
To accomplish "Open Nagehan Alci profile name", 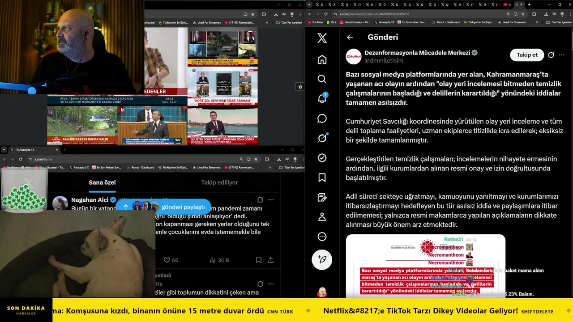I will pos(90,200).
